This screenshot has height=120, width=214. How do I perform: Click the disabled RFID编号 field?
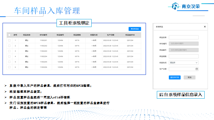tap(184, 44)
